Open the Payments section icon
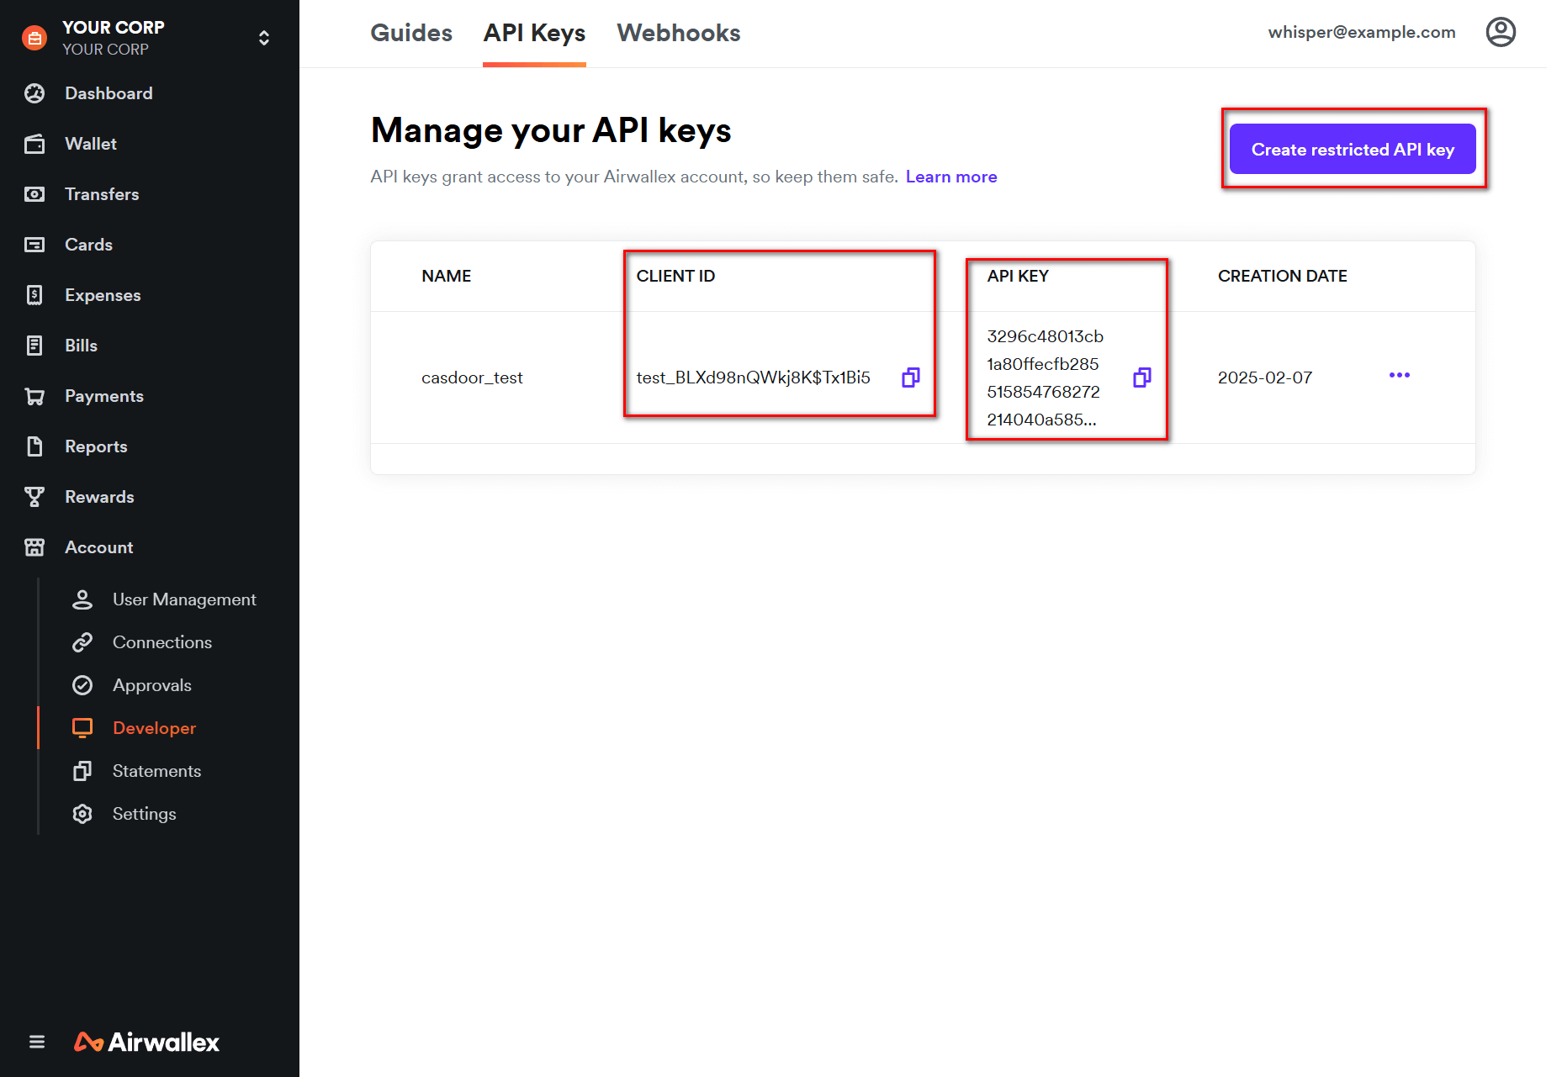This screenshot has height=1077, width=1562. click(x=34, y=395)
